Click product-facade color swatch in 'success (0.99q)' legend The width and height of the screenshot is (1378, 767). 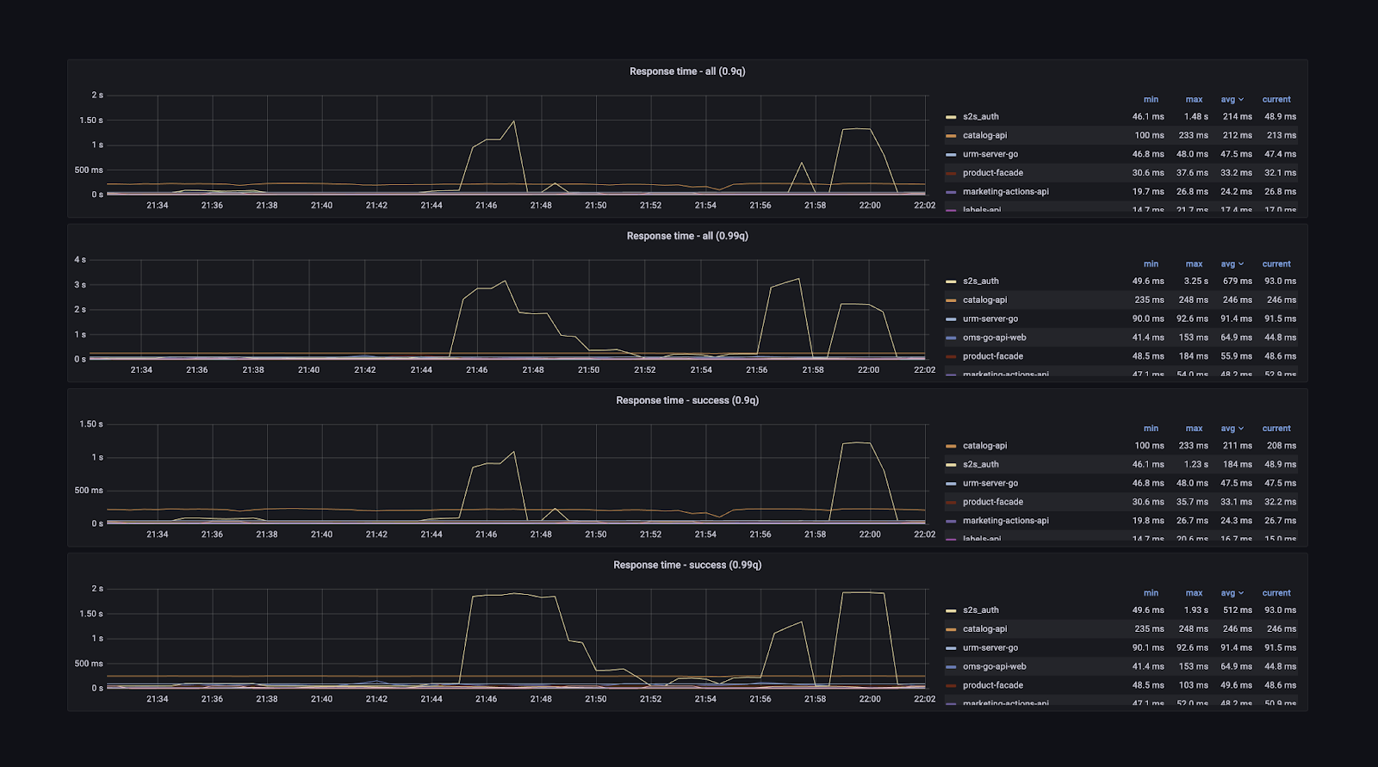click(x=951, y=686)
